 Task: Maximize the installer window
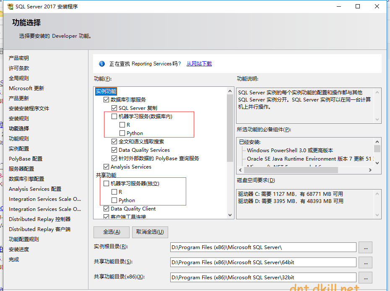358,6
